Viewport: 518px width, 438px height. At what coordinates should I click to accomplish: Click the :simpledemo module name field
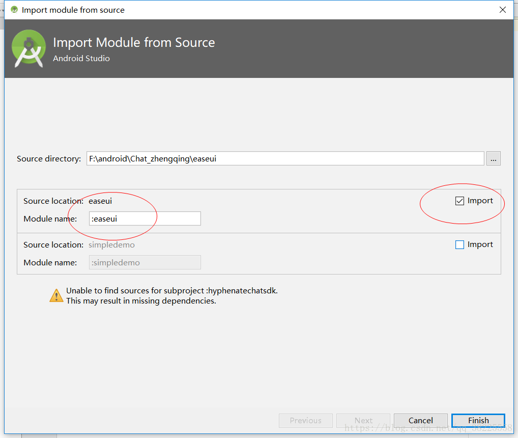click(x=145, y=262)
